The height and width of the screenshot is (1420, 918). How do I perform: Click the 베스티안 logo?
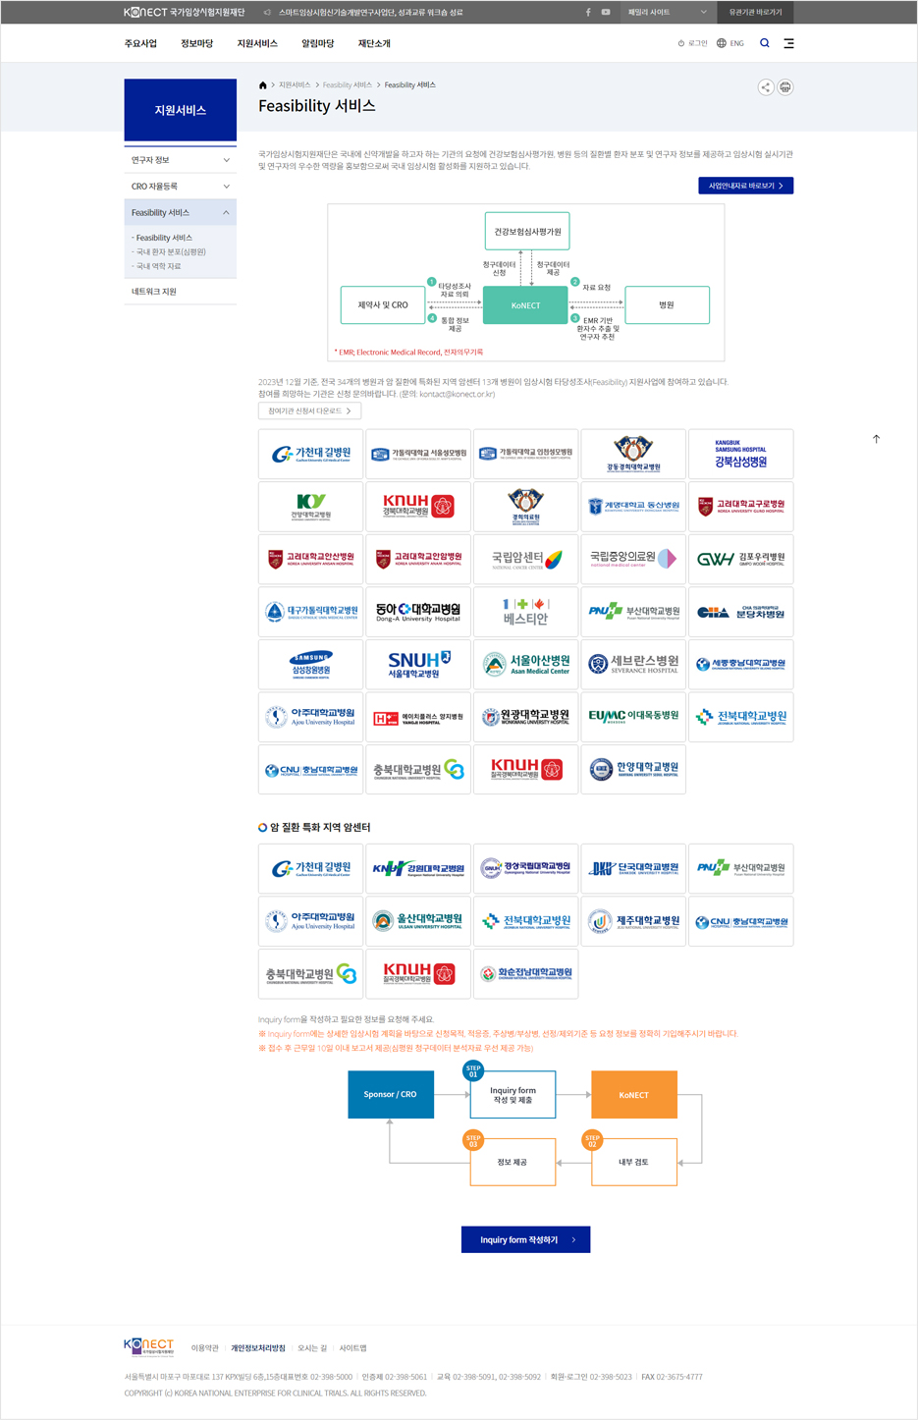(526, 612)
